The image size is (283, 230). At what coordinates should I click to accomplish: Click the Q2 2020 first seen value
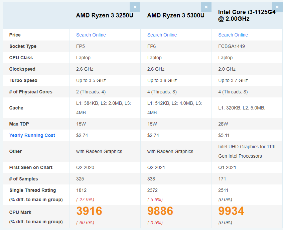coord(85,167)
